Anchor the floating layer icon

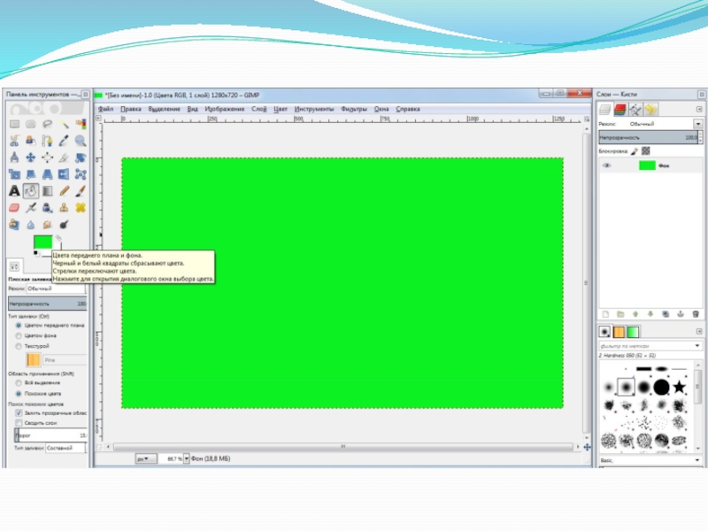click(680, 313)
